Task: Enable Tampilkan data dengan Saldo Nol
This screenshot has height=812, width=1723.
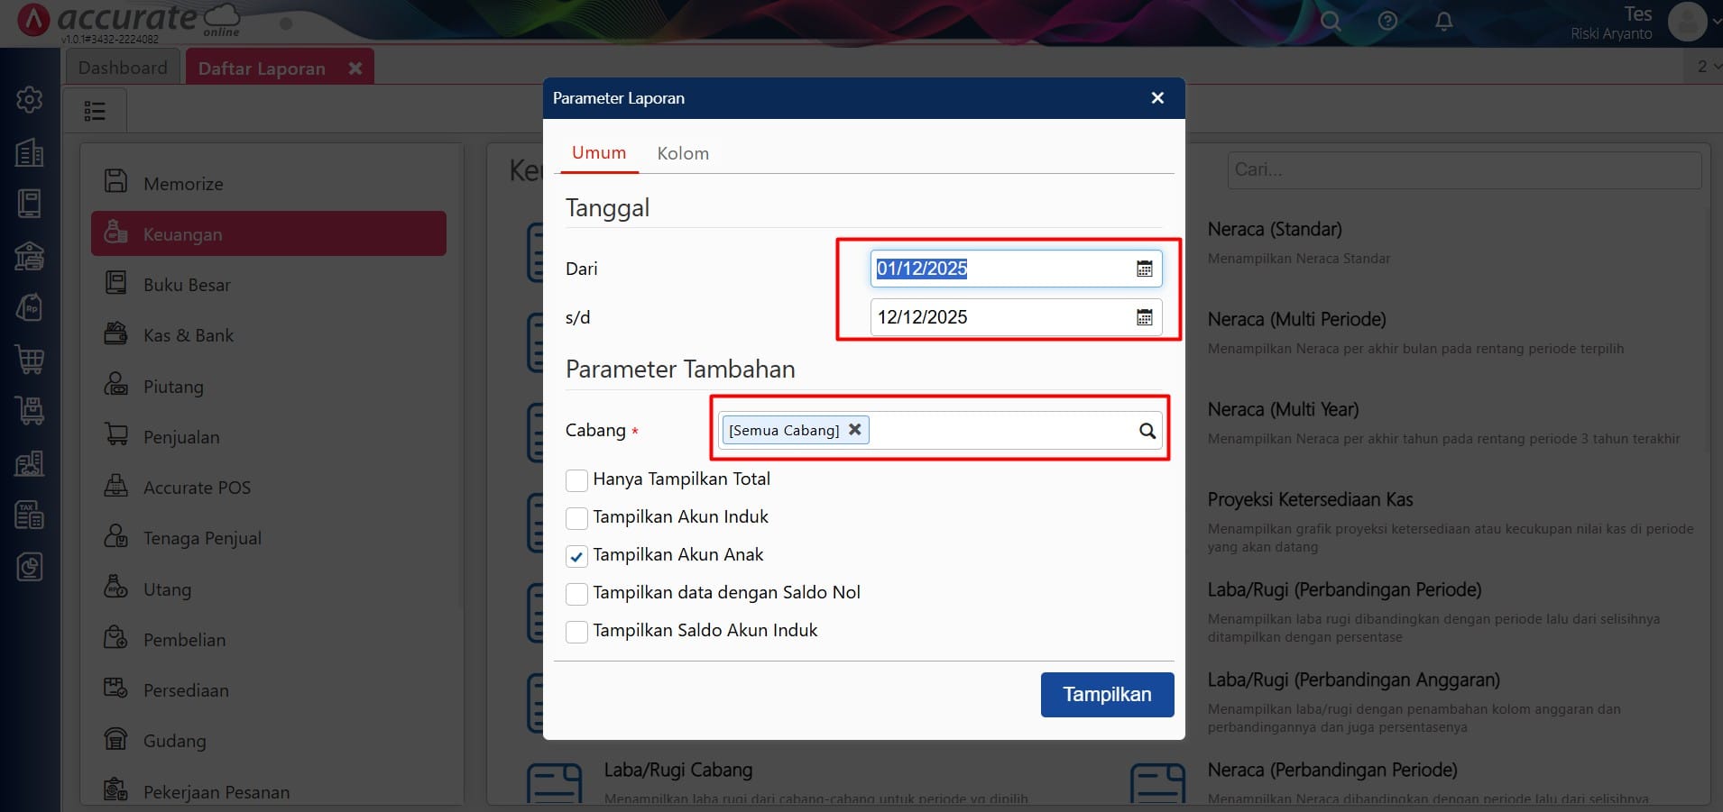Action: coord(576,594)
